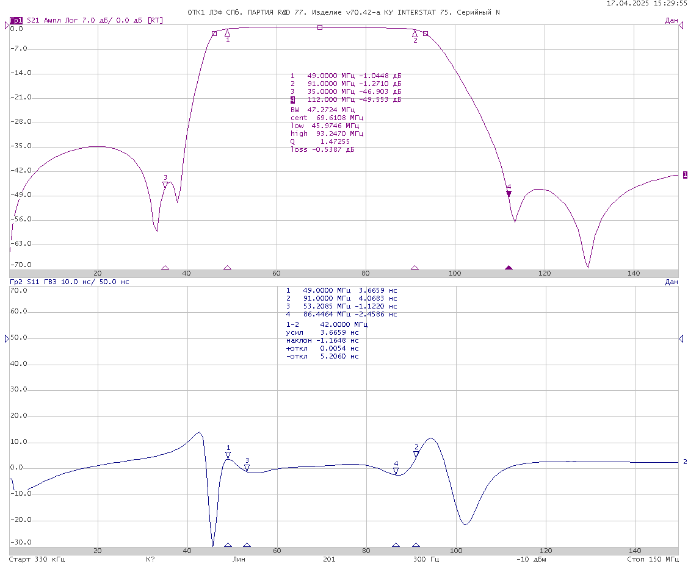
Task: Click the center bandwidth square marker on S21 trace
Action: point(319,27)
